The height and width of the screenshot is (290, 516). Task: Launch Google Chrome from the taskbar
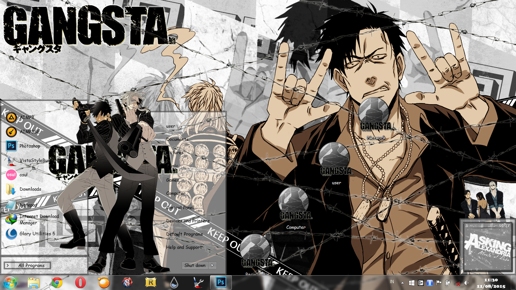click(57, 282)
